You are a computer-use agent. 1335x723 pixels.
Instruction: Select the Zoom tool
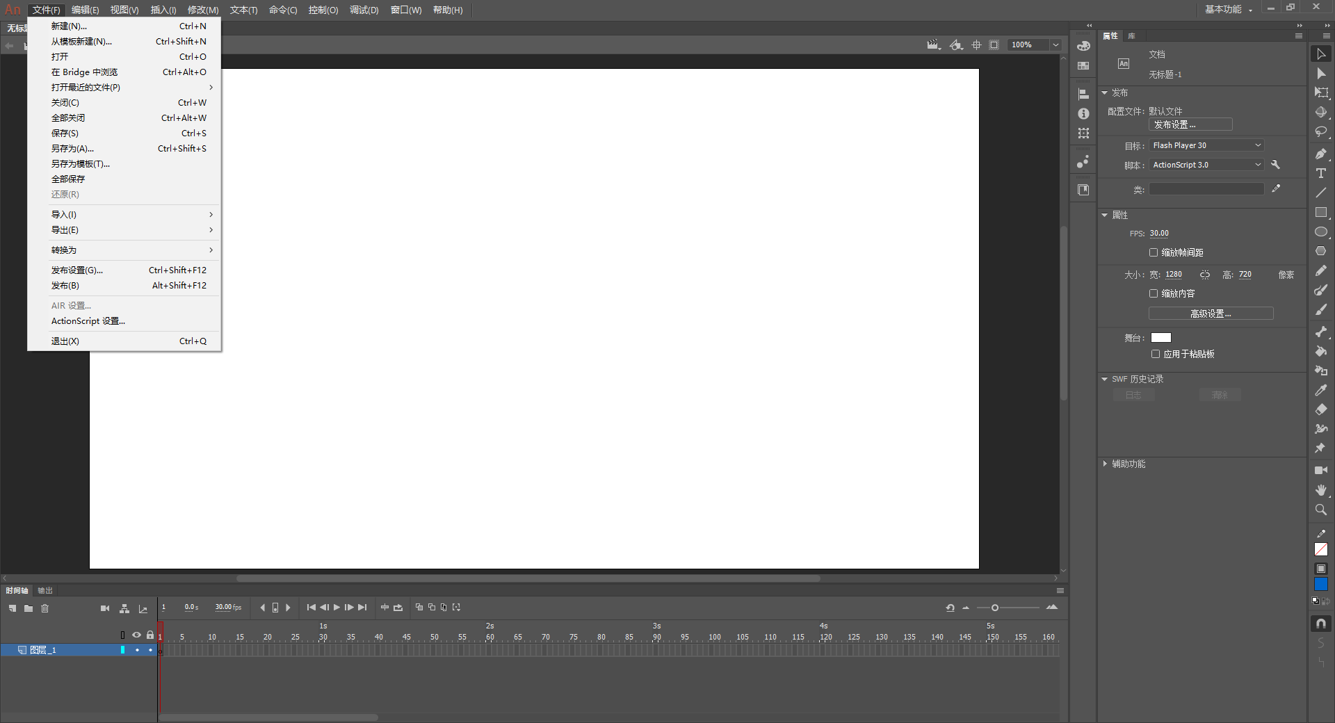click(x=1321, y=509)
